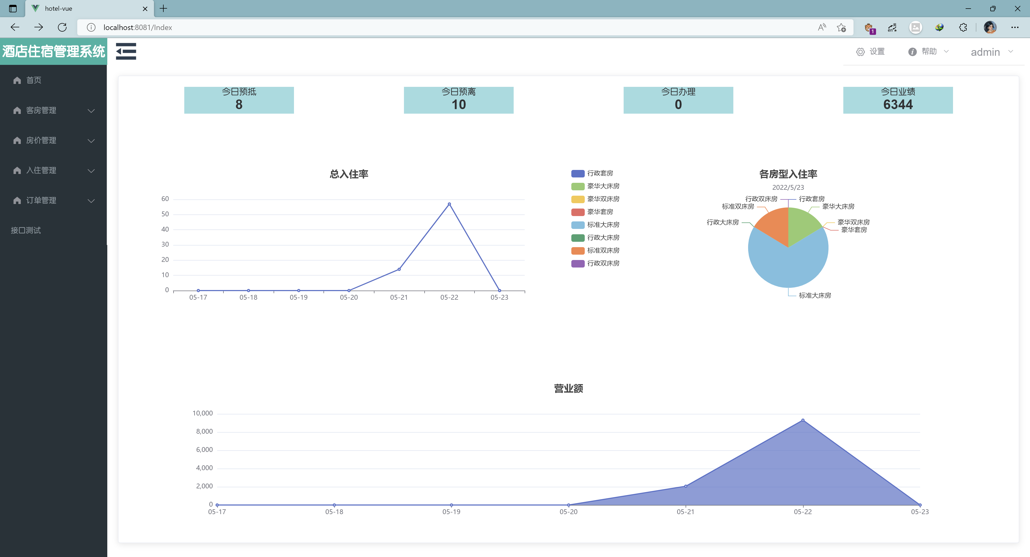
Task: Toggle 豪华大床房 series in chart legend
Action: [x=595, y=186]
